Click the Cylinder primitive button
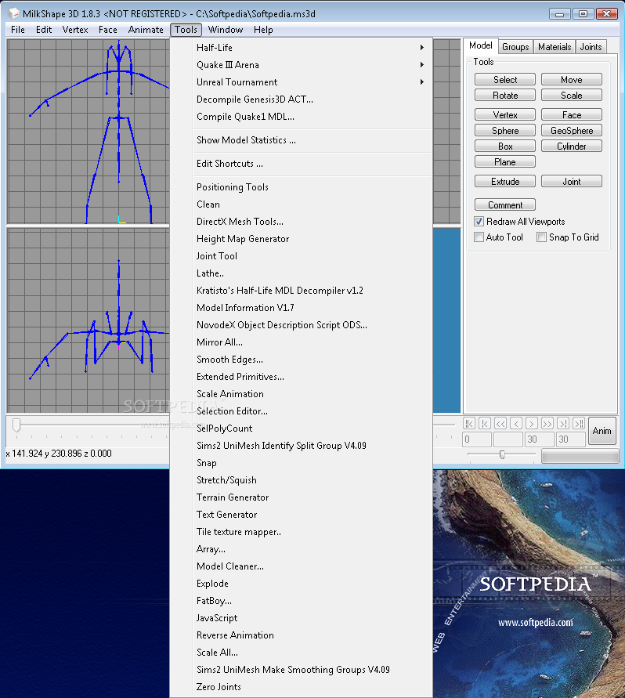 click(572, 146)
